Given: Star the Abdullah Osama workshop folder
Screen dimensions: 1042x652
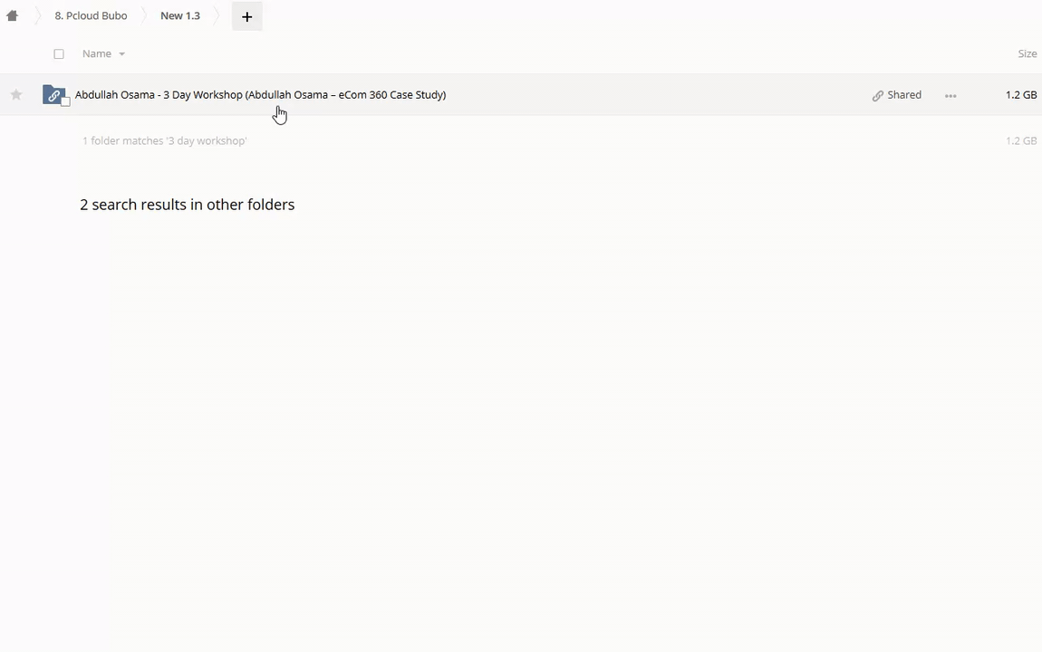Looking at the screenshot, I should [x=16, y=95].
